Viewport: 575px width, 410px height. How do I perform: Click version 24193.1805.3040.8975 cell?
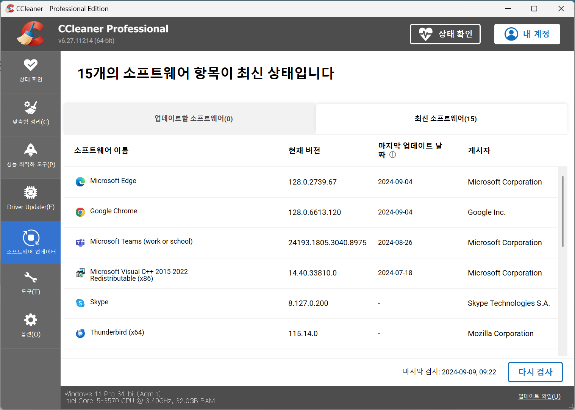tap(327, 243)
